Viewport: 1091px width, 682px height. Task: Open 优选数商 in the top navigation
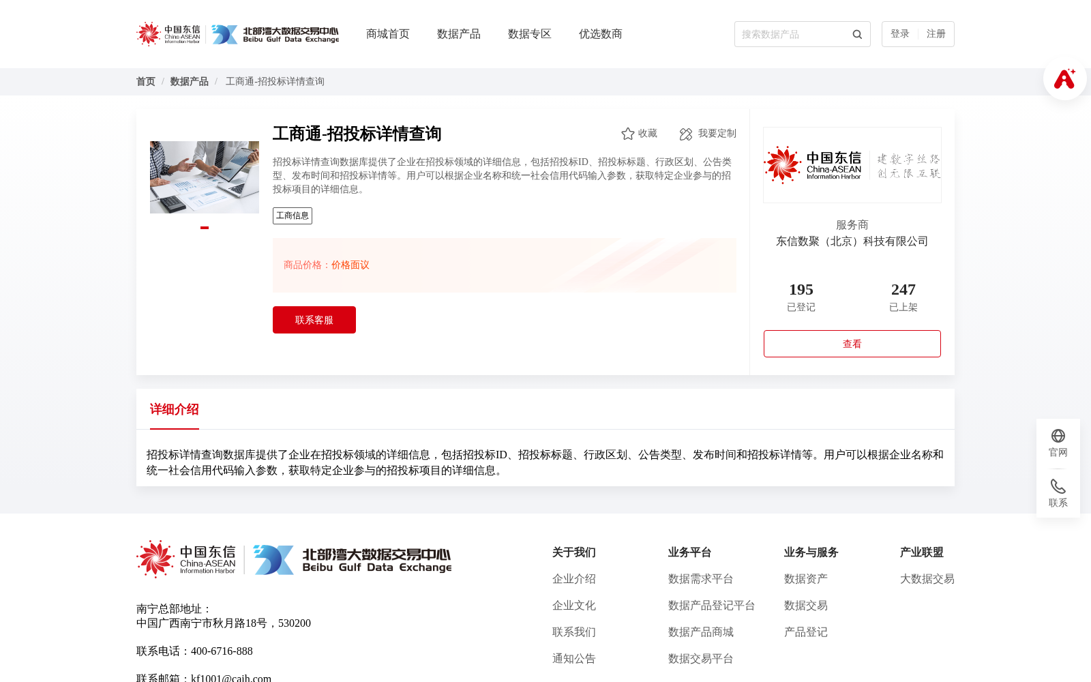click(x=601, y=34)
